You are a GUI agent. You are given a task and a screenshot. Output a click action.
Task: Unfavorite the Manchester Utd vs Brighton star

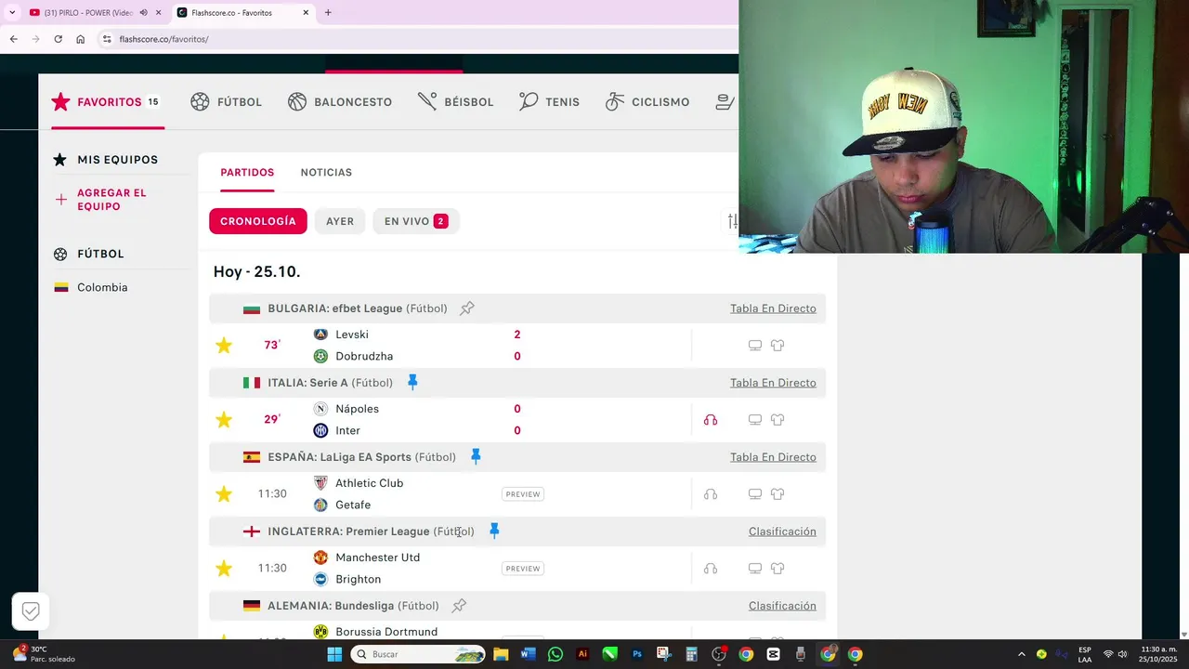coord(224,569)
